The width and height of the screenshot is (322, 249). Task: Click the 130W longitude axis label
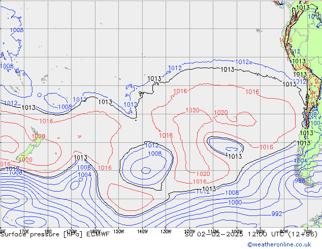pyautogui.click(x=166, y=231)
